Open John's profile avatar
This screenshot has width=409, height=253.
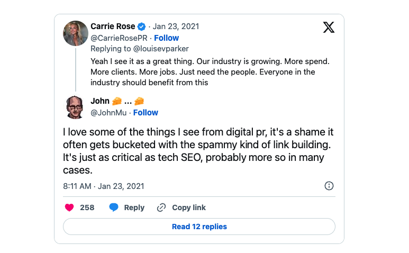click(76, 107)
